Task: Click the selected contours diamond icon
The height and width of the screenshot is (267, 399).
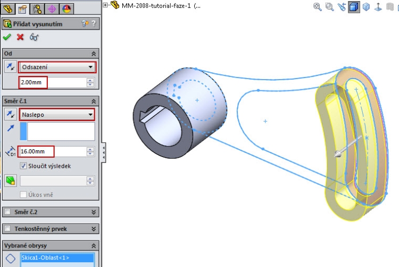Action: point(11,259)
